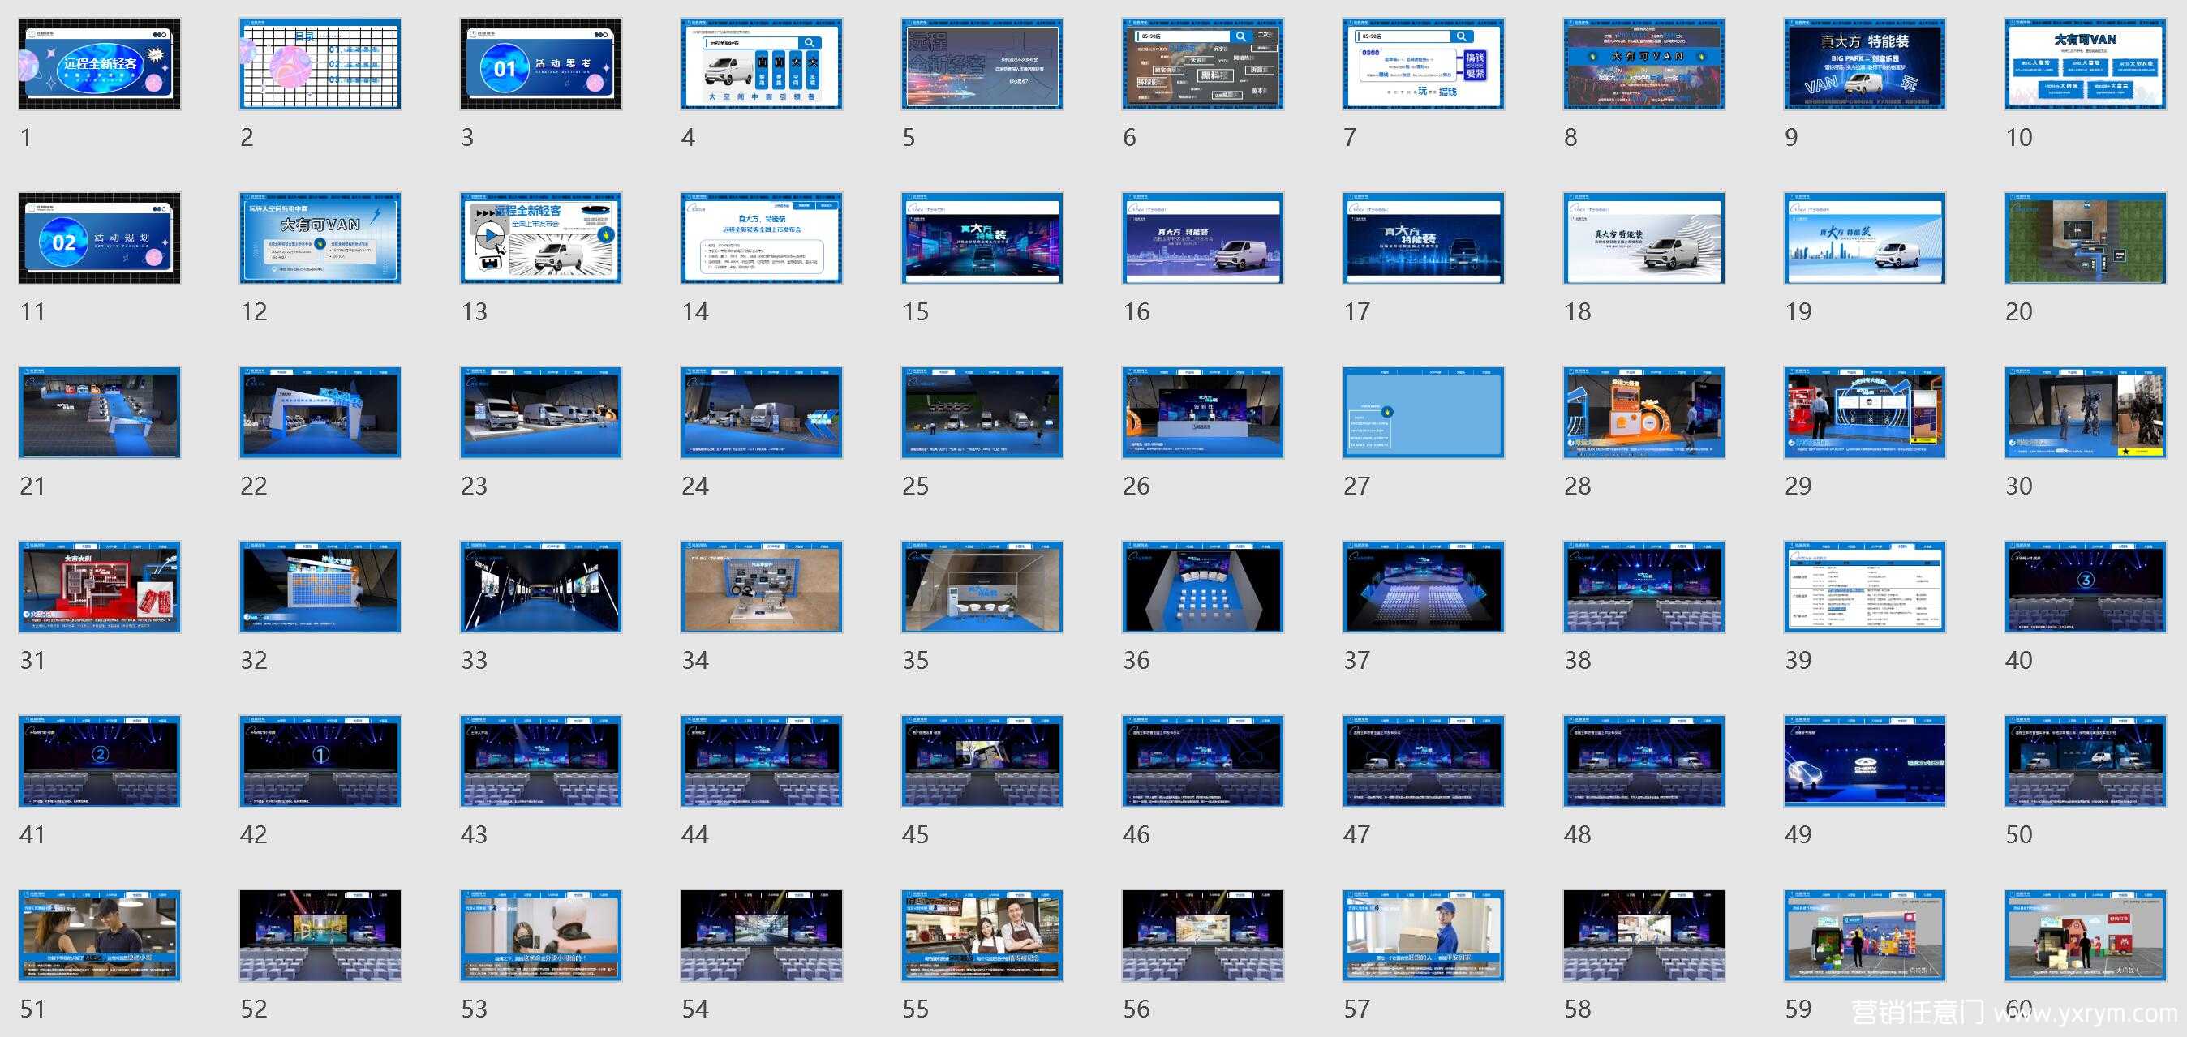Select slide 51 cafe scene thumbnail
Viewport: 2187px width, 1037px height.
(x=99, y=936)
